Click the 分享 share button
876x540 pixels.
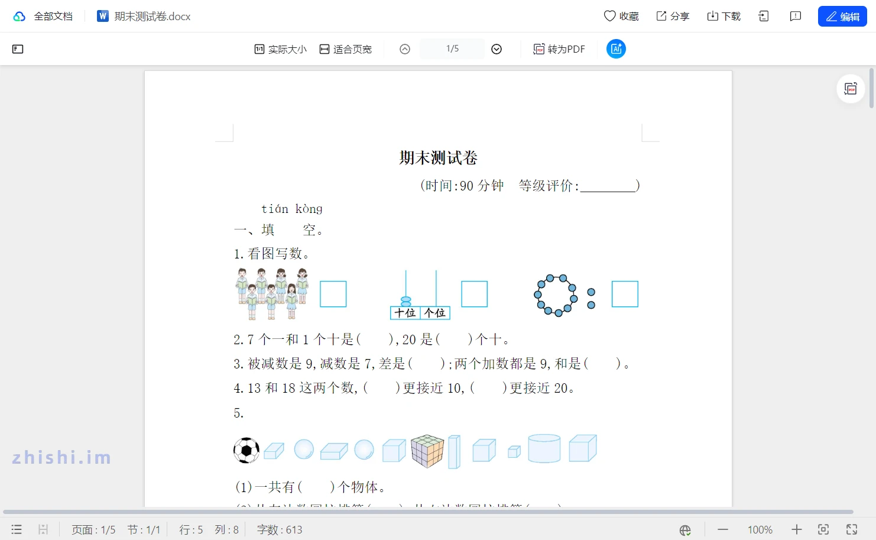673,17
